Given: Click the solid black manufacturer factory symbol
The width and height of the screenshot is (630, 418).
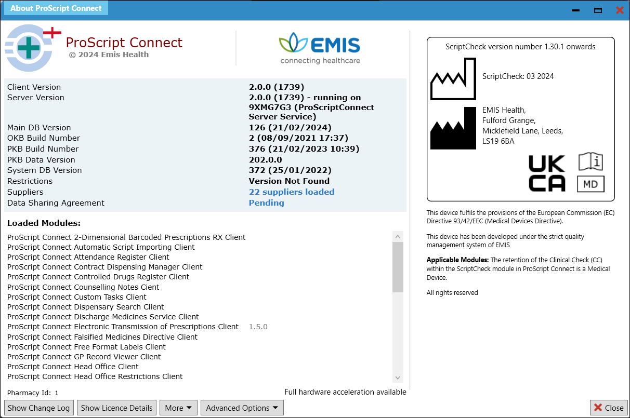Looking at the screenshot, I should tap(453, 128).
